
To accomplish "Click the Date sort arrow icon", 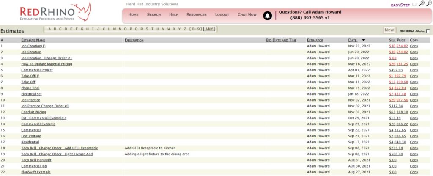I will pyautogui.click(x=363, y=40).
